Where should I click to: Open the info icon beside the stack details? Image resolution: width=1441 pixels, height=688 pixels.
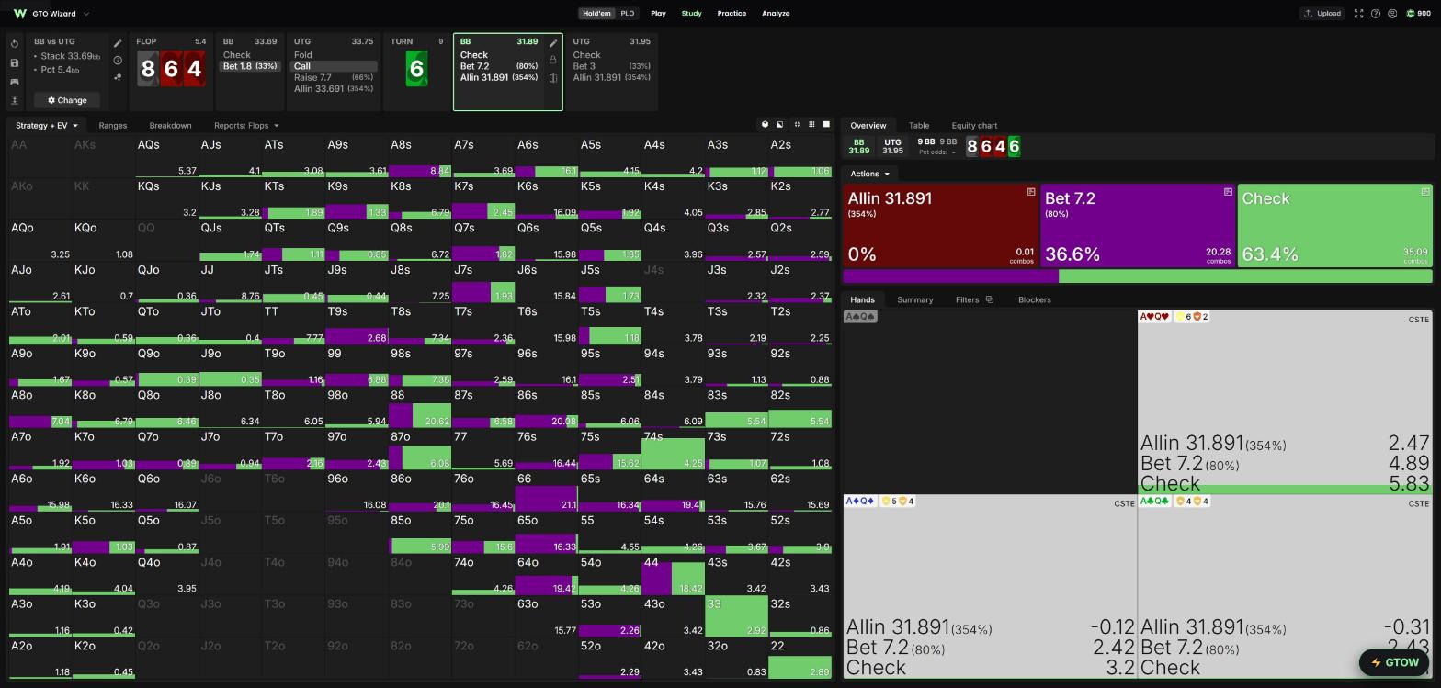[x=118, y=61]
